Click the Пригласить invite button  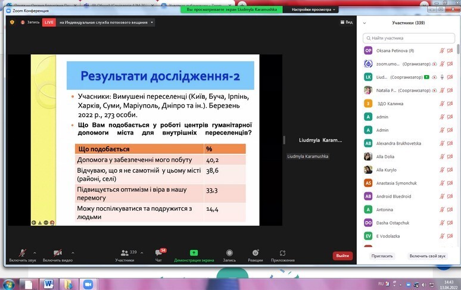pos(382,256)
